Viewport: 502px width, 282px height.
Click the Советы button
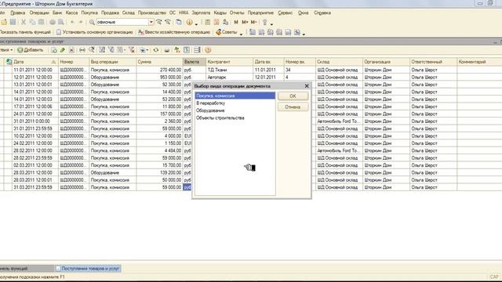pyautogui.click(x=227, y=32)
